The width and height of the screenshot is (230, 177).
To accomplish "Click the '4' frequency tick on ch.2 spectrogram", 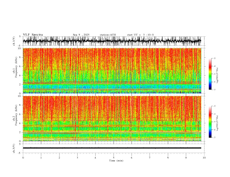I will [x=20, y=123].
